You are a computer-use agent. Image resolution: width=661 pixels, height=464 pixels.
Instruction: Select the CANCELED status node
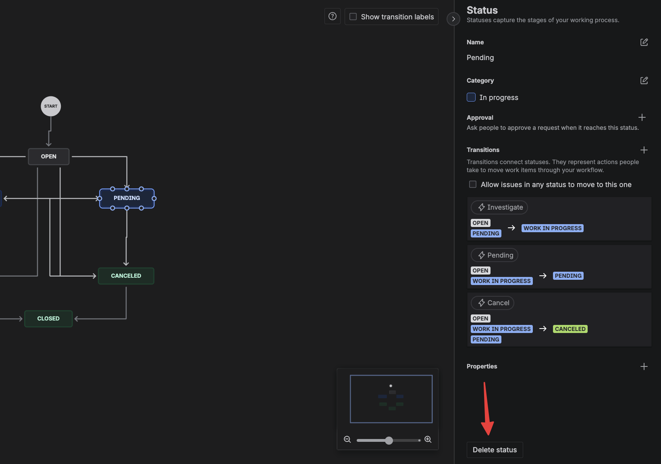126,276
